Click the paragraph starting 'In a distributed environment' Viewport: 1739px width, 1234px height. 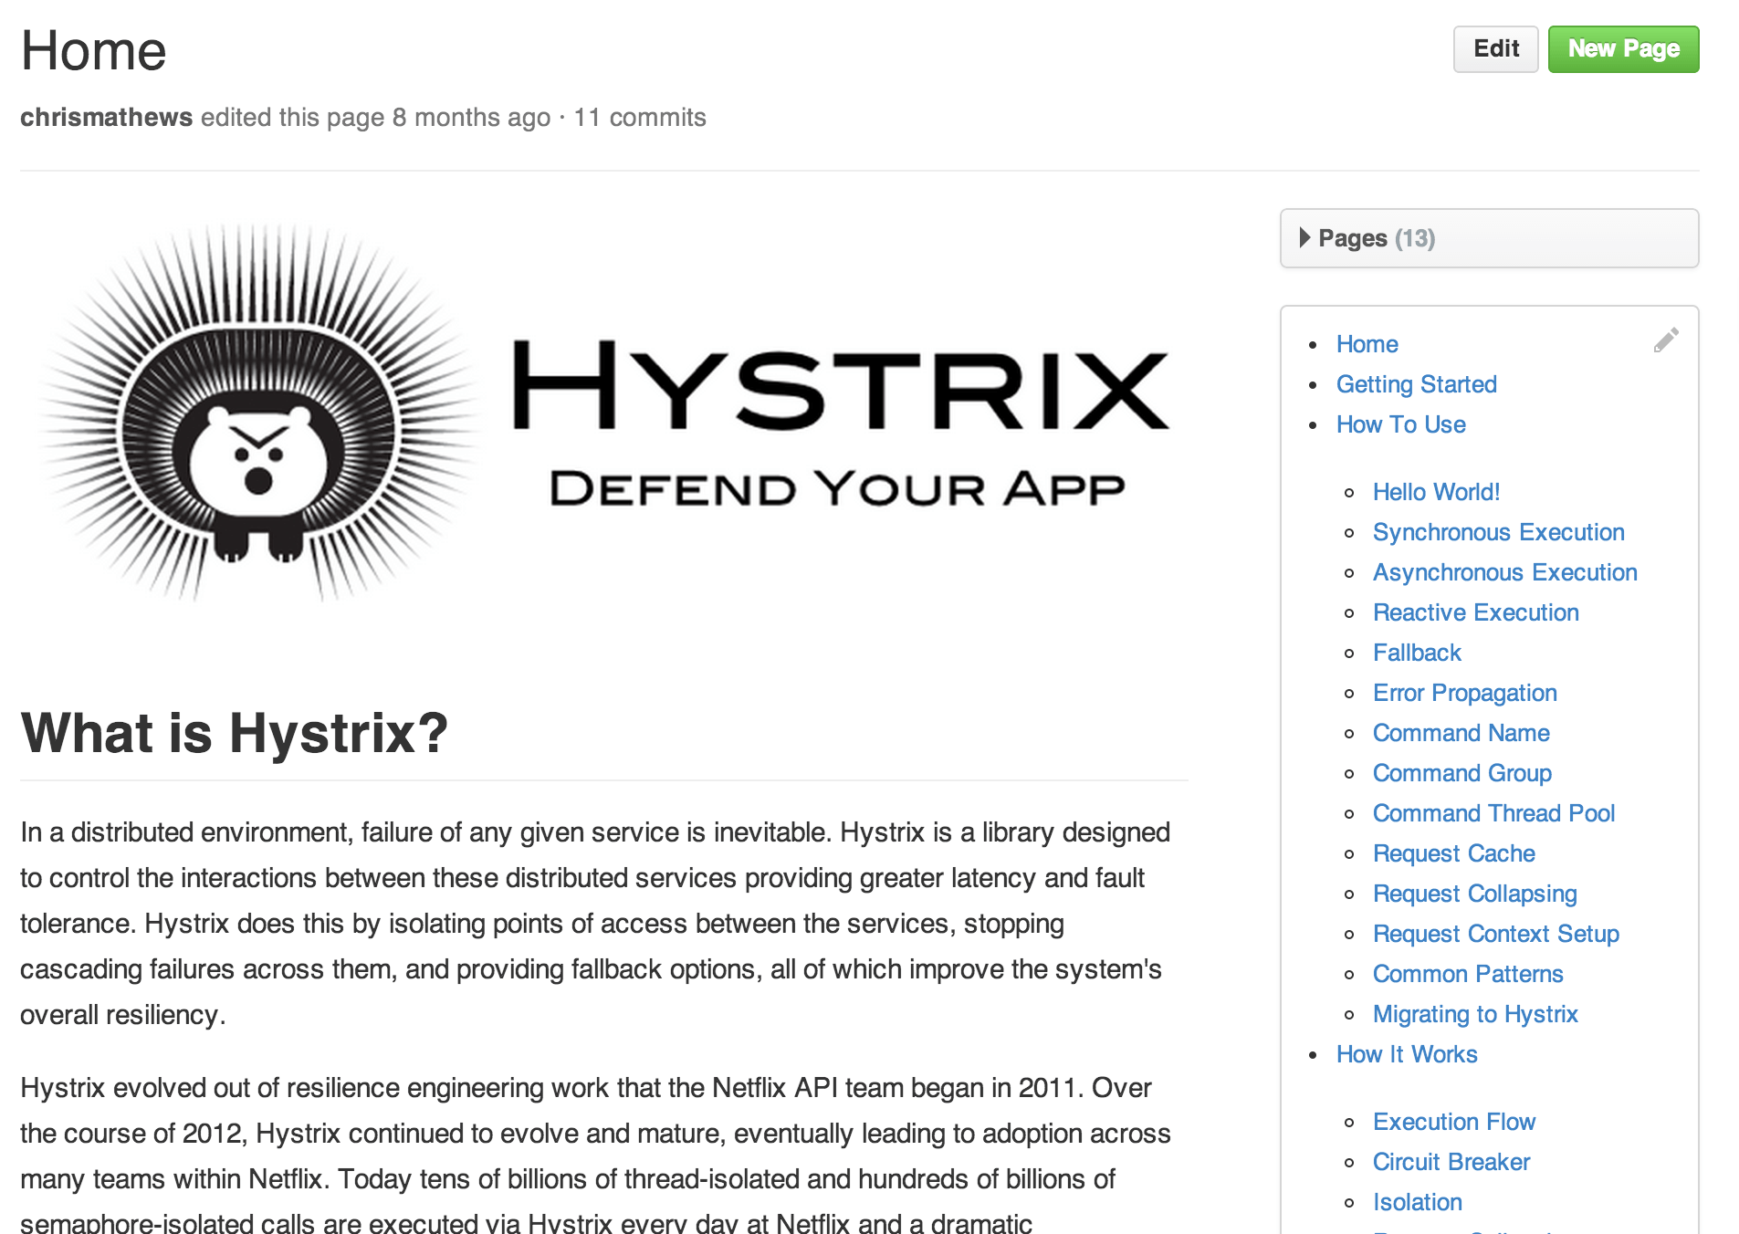point(595,924)
